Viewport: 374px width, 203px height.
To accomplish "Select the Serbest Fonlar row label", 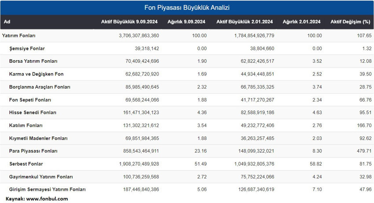I will (26, 164).
